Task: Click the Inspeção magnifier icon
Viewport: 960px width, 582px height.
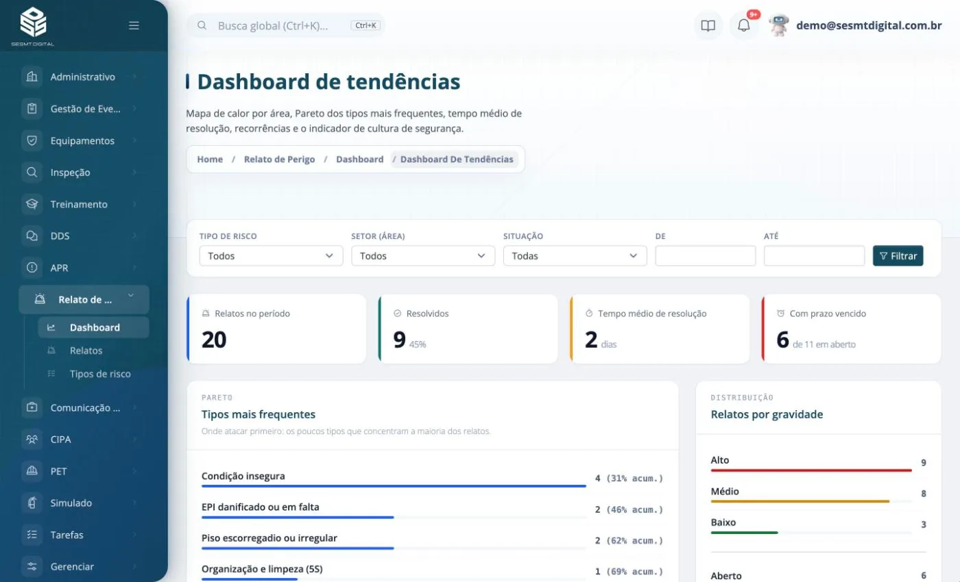Action: [x=32, y=172]
